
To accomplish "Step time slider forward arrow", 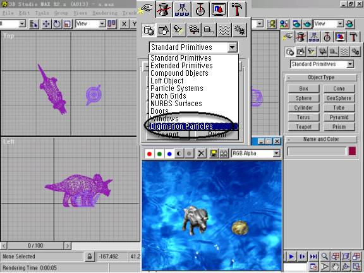I will (x=68, y=246).
